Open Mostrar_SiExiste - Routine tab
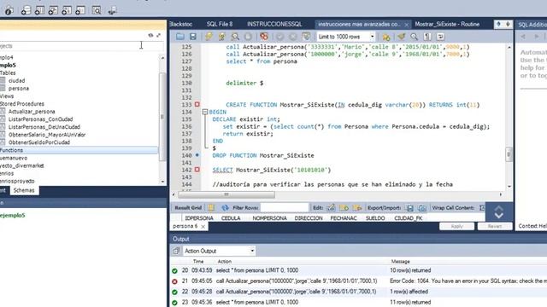This screenshot has width=547, height=307. pyautogui.click(x=447, y=24)
